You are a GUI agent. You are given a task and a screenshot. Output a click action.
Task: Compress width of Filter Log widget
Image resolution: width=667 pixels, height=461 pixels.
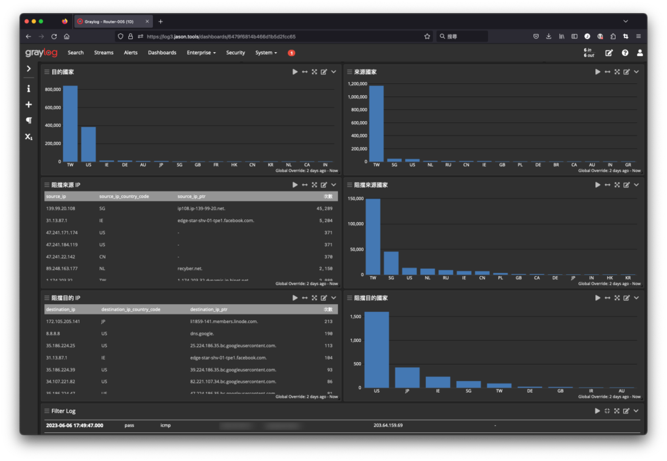(x=607, y=411)
